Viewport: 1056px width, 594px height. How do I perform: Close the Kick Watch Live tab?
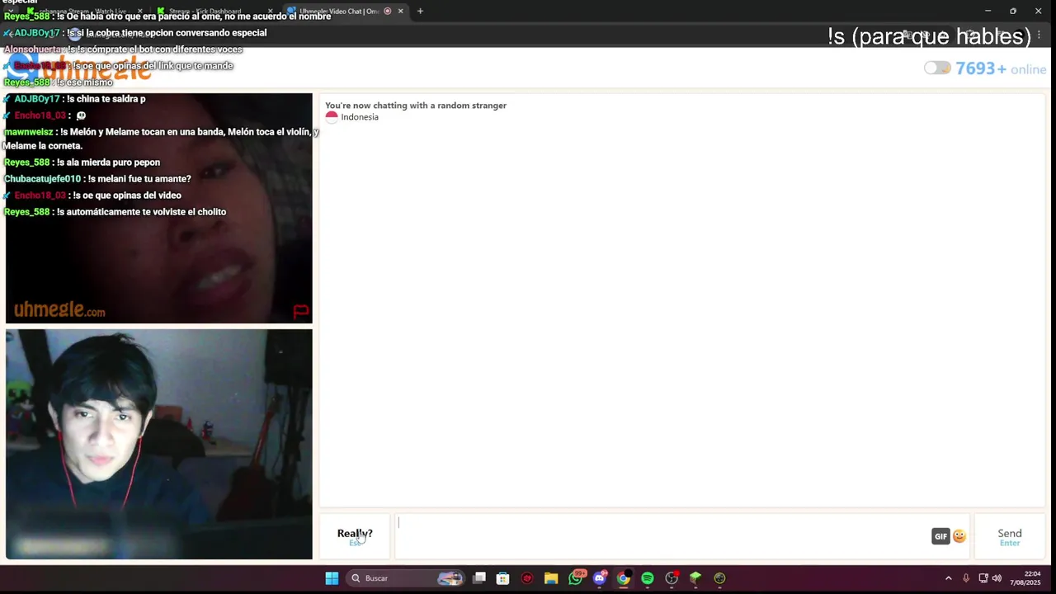[139, 11]
